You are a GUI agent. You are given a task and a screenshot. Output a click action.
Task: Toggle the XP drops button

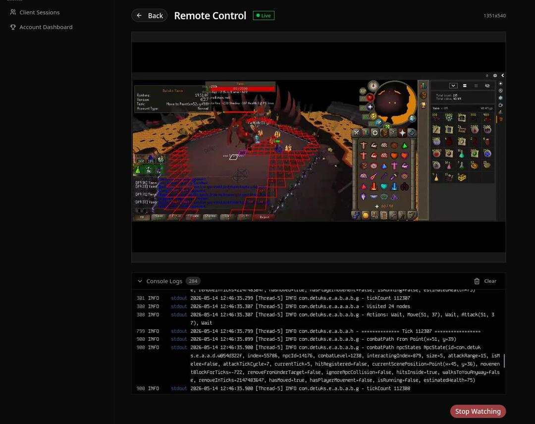click(x=363, y=91)
